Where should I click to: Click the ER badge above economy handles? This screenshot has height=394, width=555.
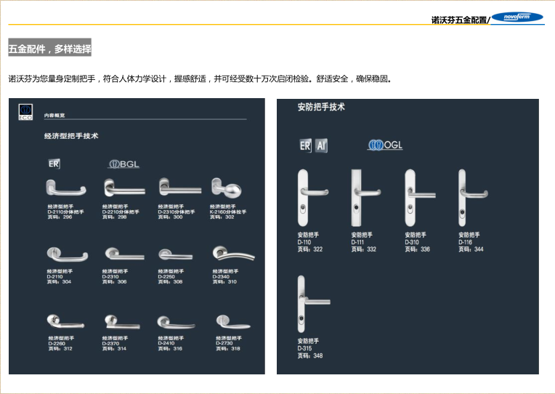54,164
